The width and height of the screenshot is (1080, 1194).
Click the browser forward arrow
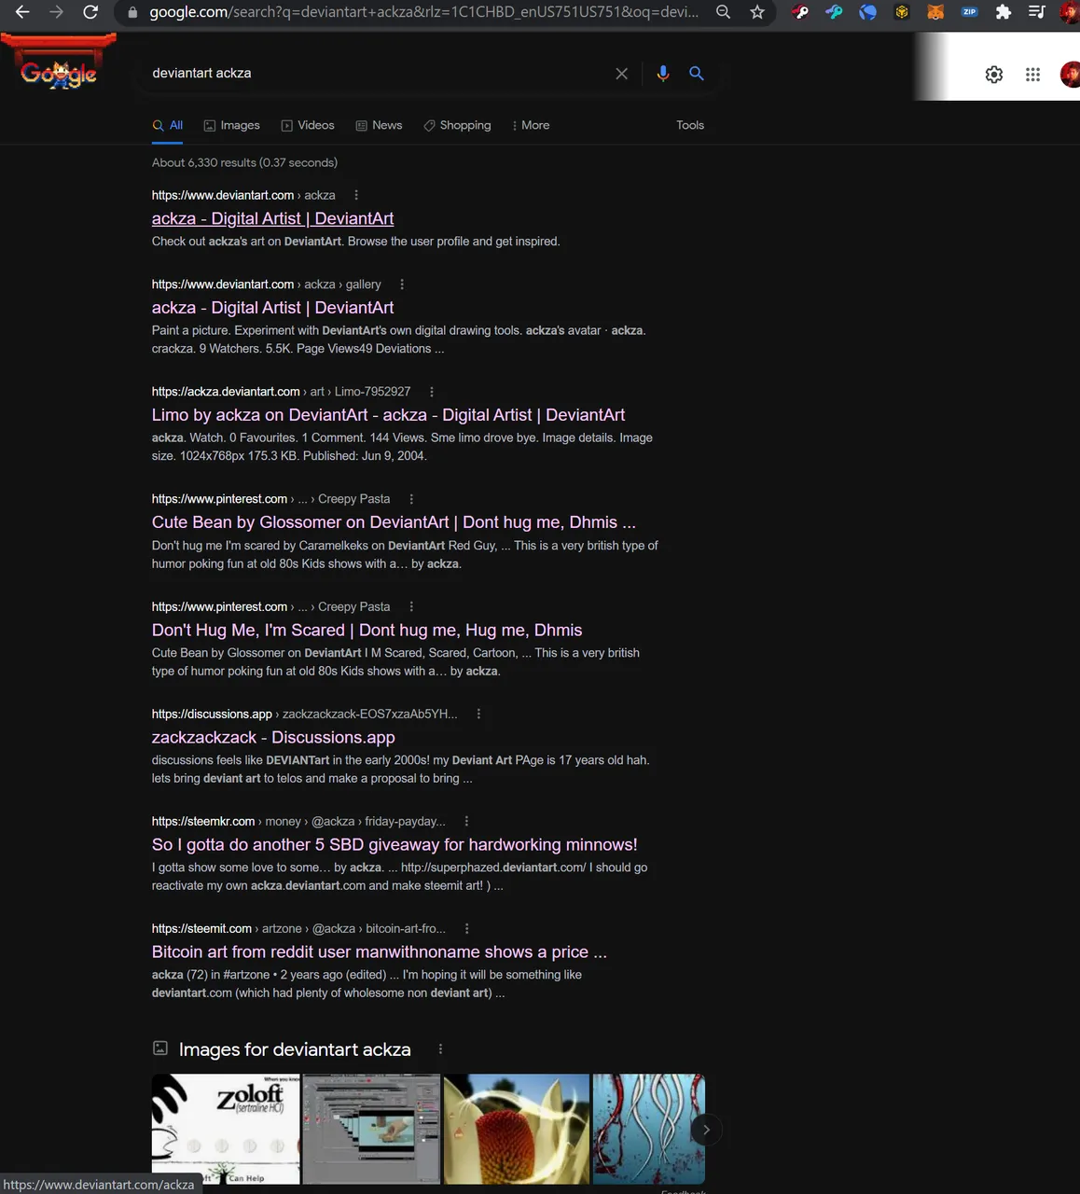[56, 12]
